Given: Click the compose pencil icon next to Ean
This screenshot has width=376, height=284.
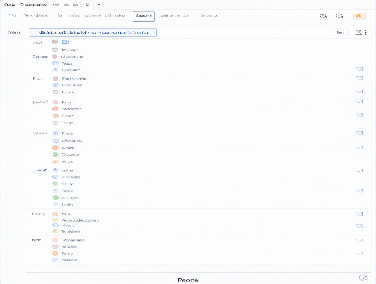Looking at the screenshot, I should 359,32.
